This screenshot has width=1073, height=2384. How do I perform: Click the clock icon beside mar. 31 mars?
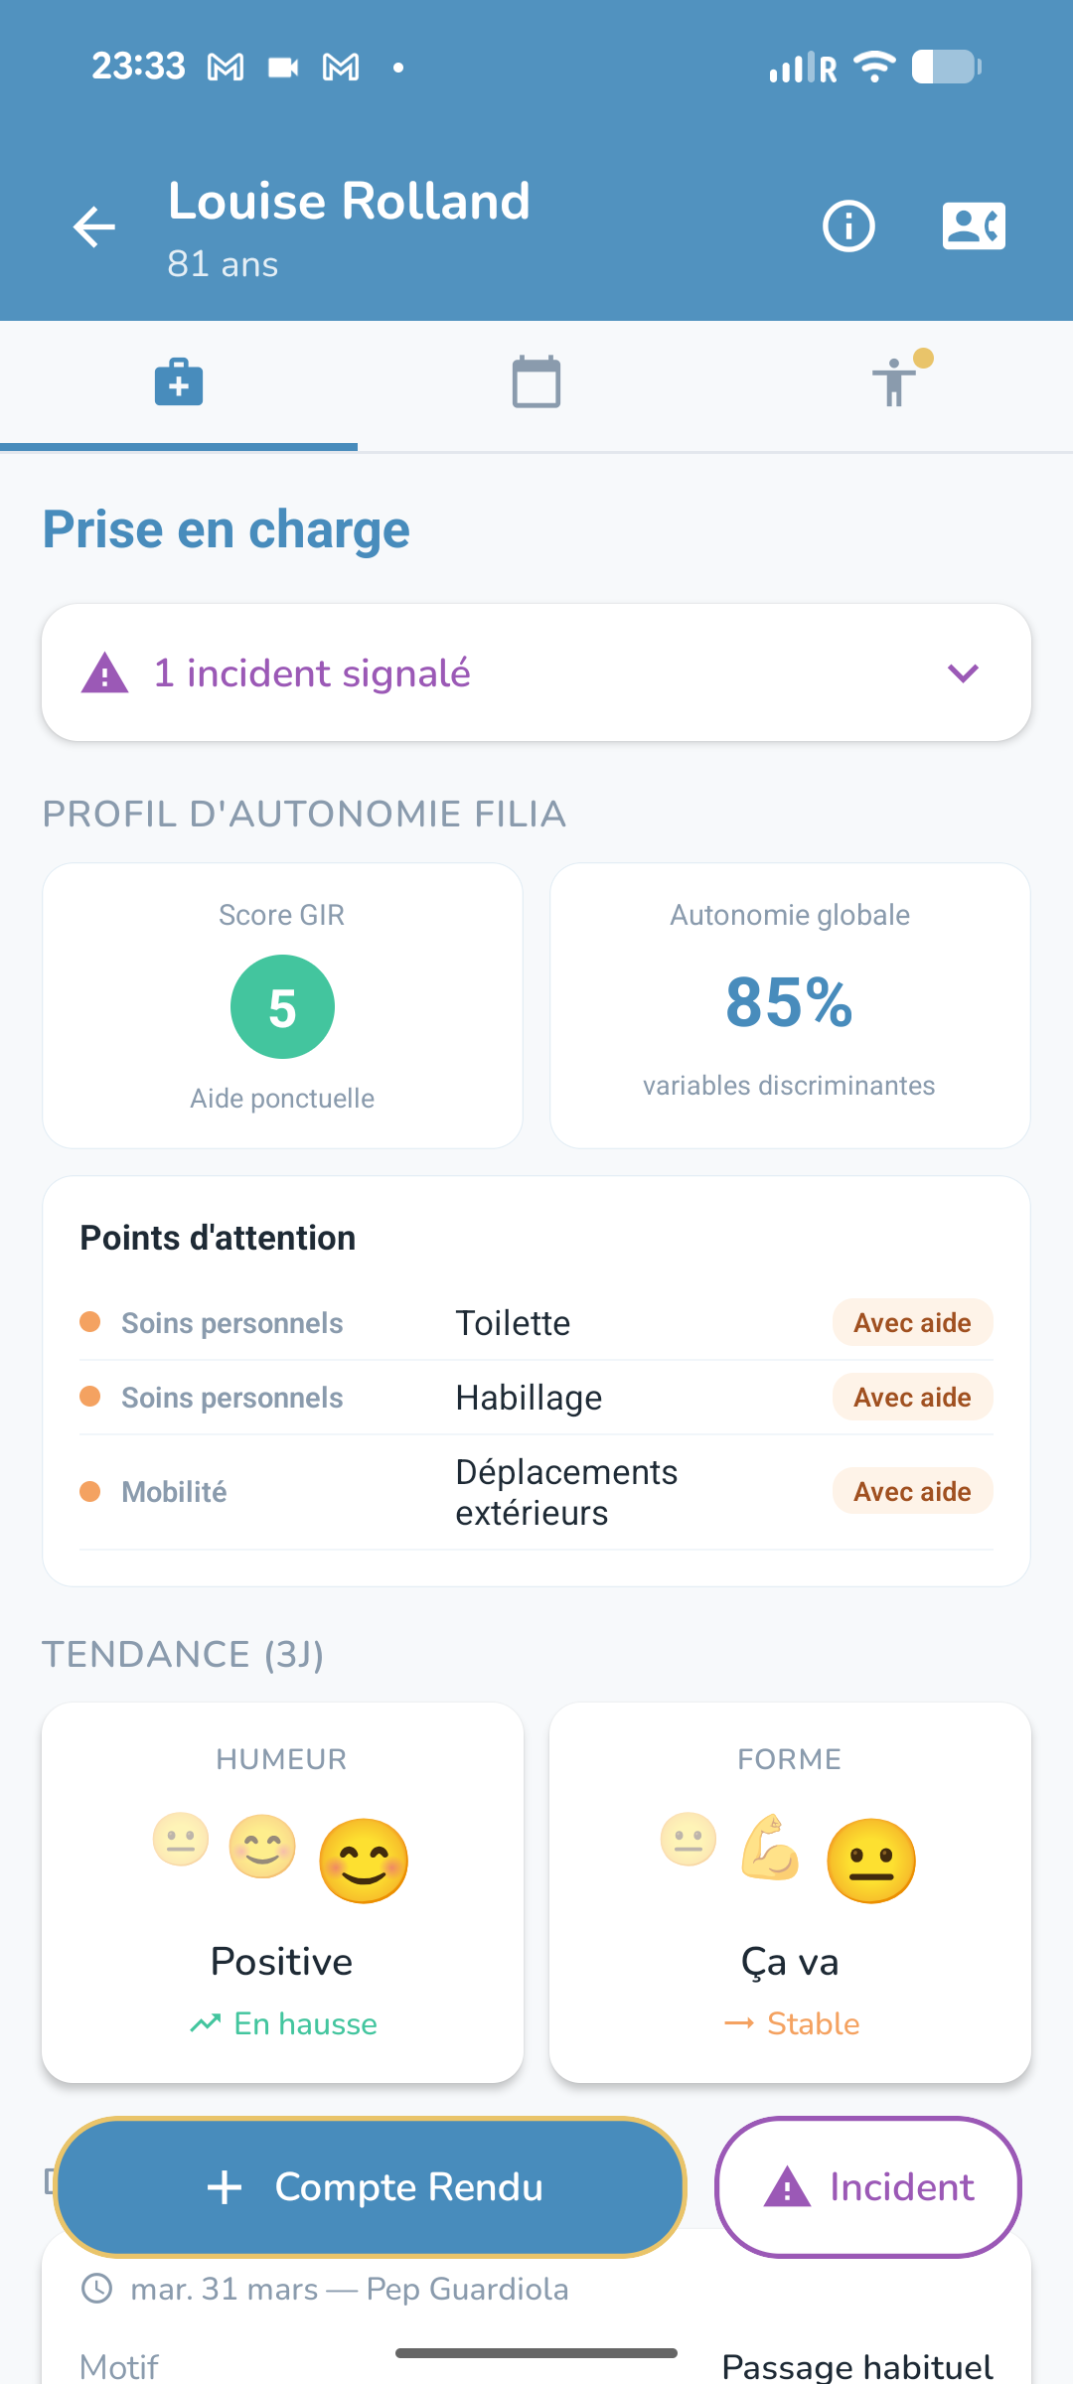click(97, 2288)
